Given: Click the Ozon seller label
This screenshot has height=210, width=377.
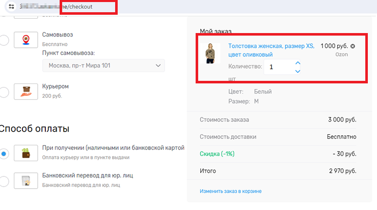Looking at the screenshot, I should [x=342, y=54].
